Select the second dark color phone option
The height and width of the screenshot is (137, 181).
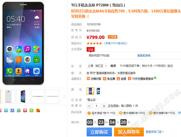(x=98, y=91)
